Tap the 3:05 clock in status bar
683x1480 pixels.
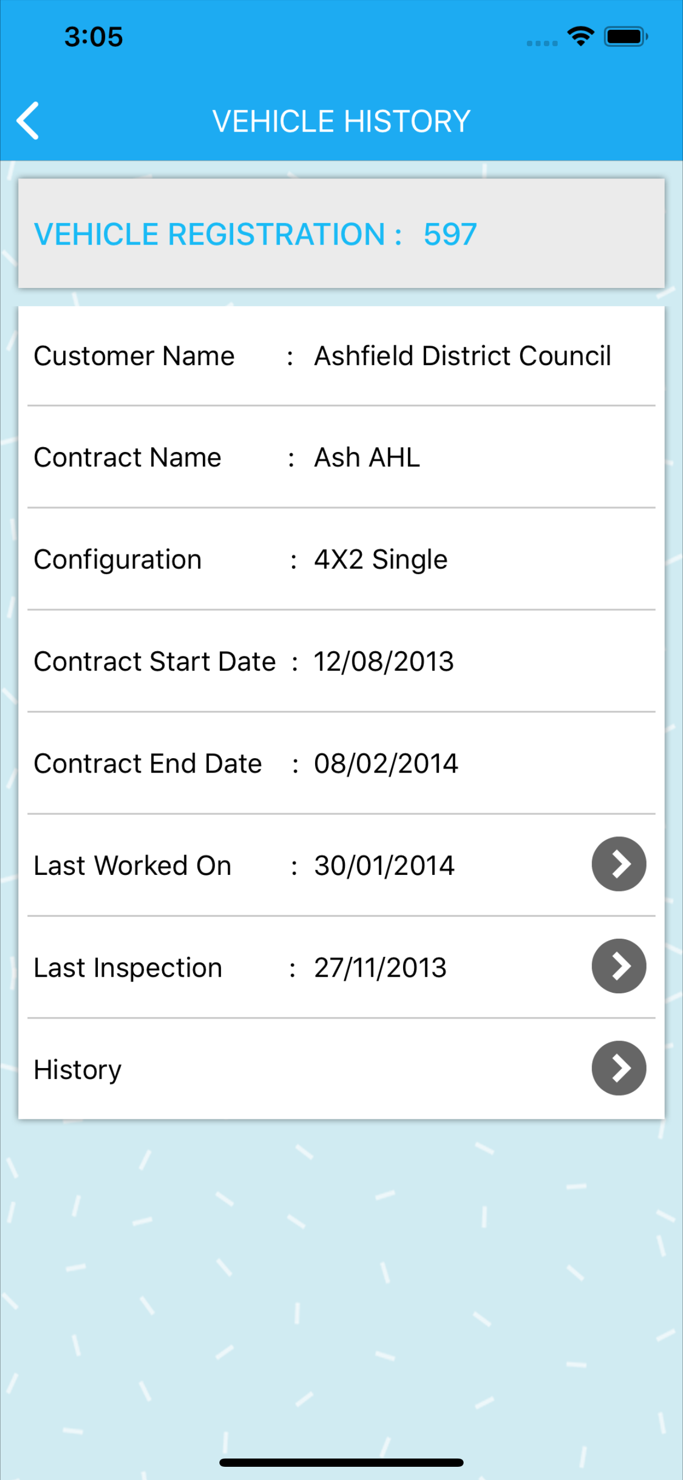(x=93, y=37)
